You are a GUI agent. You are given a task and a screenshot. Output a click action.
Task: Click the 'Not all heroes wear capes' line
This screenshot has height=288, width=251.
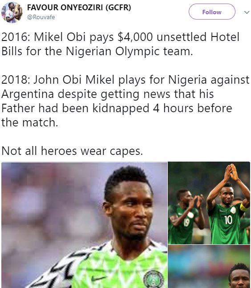pos(72,151)
